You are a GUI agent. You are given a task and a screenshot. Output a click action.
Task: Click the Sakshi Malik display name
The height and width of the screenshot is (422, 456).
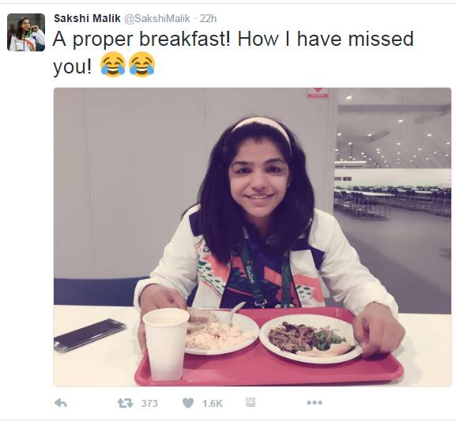click(87, 19)
